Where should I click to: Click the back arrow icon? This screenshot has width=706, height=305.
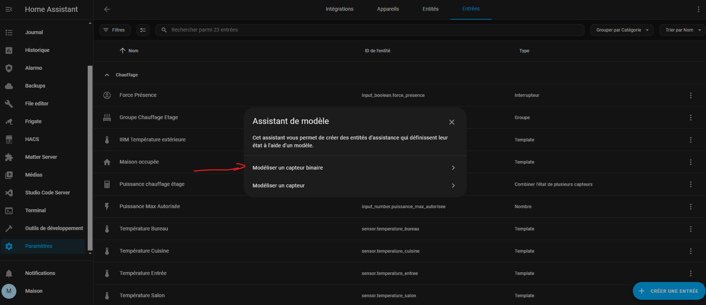(107, 9)
